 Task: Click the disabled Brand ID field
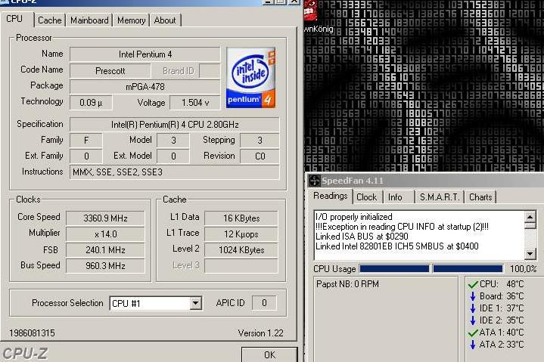[210, 71]
